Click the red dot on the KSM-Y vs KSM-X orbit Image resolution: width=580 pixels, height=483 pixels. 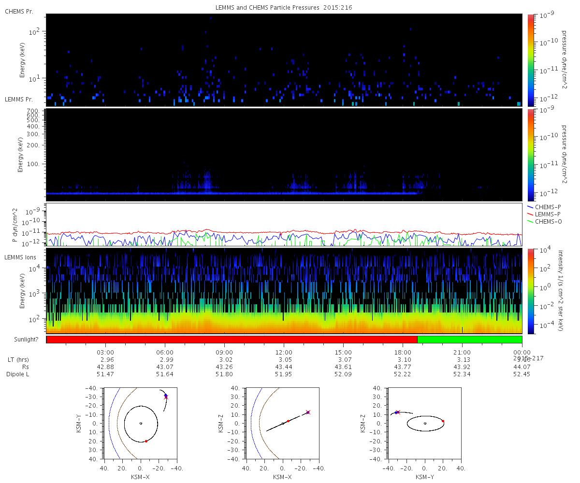146,441
